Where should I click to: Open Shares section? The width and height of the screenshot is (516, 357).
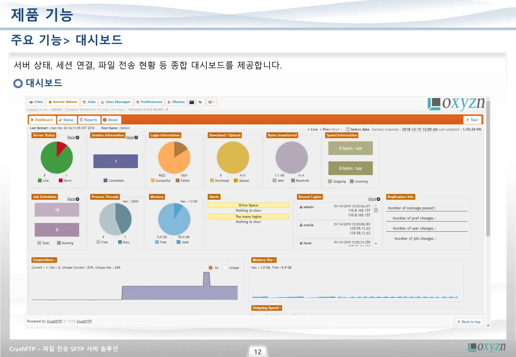176,102
